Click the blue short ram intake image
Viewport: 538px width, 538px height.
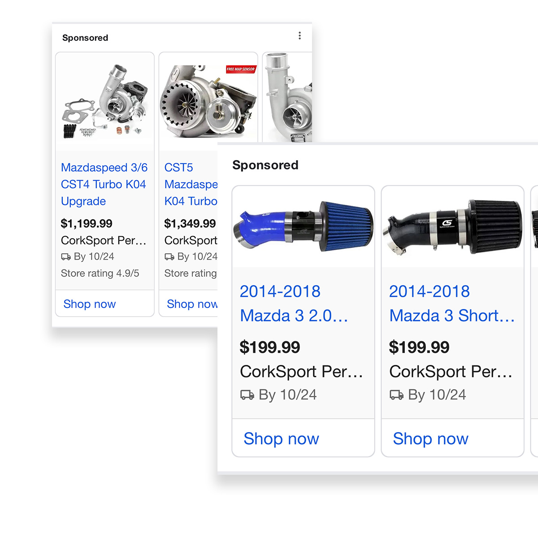[x=304, y=227]
